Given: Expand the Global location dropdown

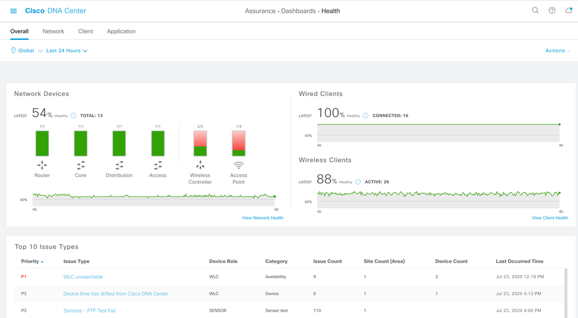Looking at the screenshot, I should 27,50.
